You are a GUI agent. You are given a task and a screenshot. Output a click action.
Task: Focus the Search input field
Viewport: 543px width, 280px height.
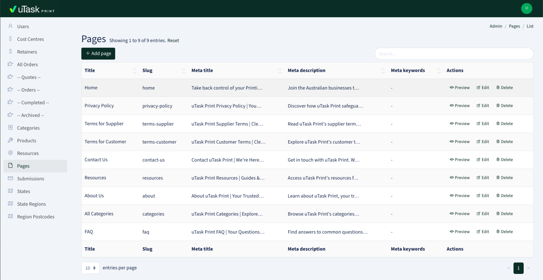coord(454,54)
